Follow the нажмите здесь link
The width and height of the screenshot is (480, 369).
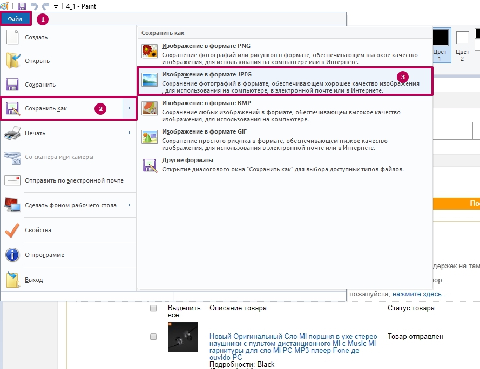coord(417,294)
